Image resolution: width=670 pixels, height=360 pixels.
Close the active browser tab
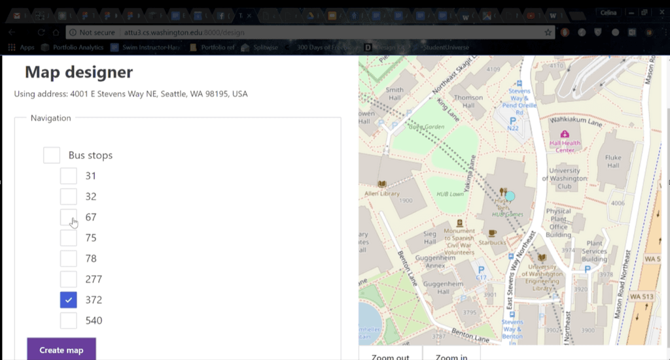pos(249,16)
